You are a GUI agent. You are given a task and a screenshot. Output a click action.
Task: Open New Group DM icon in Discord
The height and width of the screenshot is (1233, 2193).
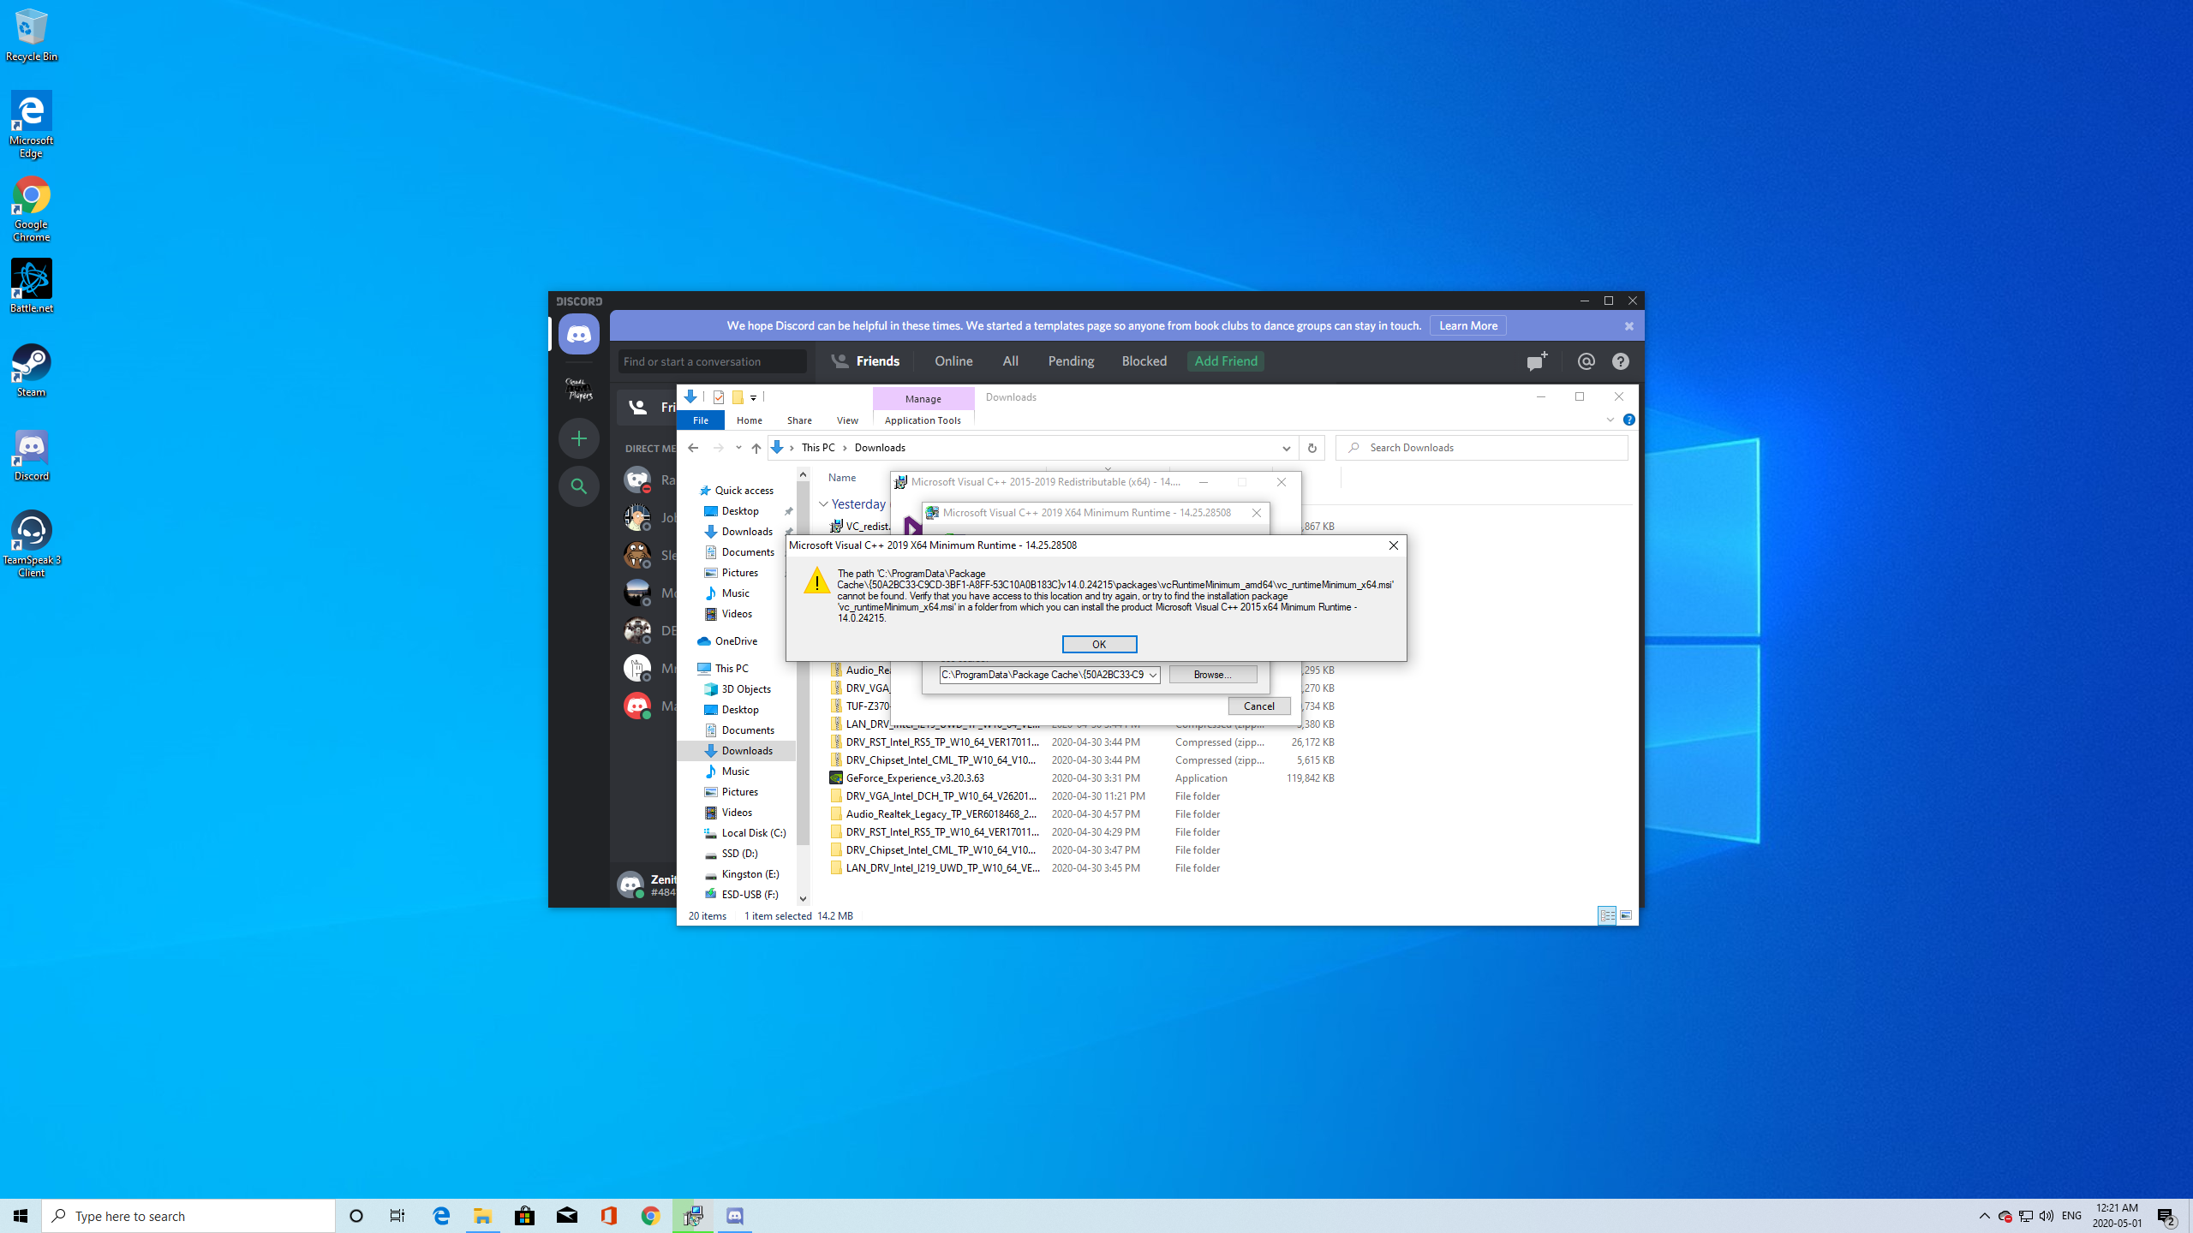click(1537, 361)
